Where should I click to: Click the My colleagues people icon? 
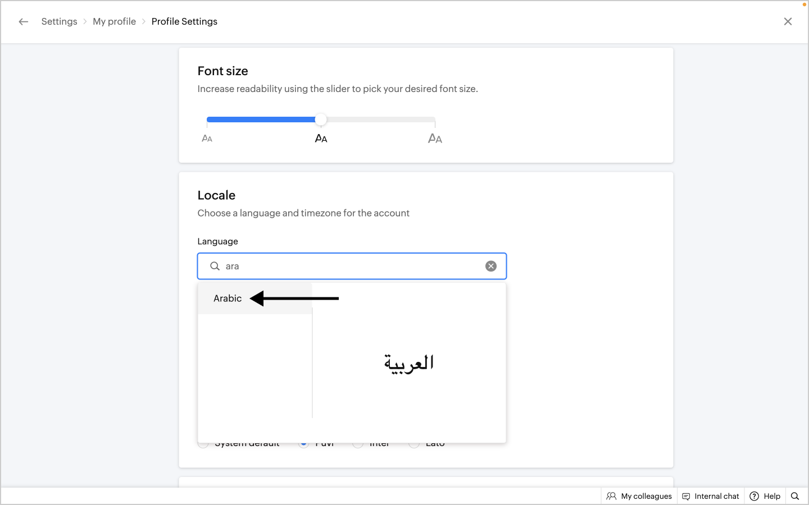point(611,496)
